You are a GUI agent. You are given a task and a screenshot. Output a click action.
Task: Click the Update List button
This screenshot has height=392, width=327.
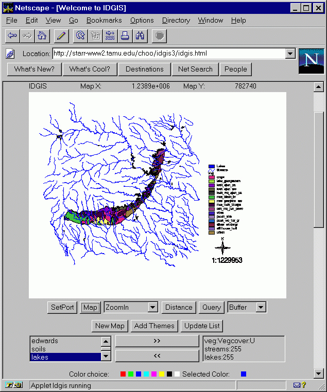pyautogui.click(x=202, y=326)
